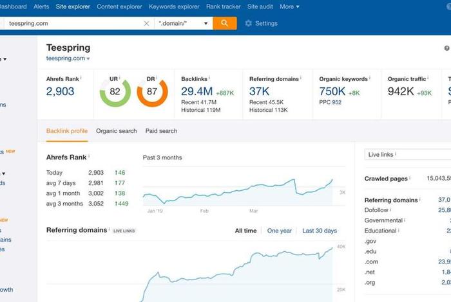Click the orange DR 87 gauge
Image resolution: width=451 pixels, height=302 pixels.
click(152, 93)
